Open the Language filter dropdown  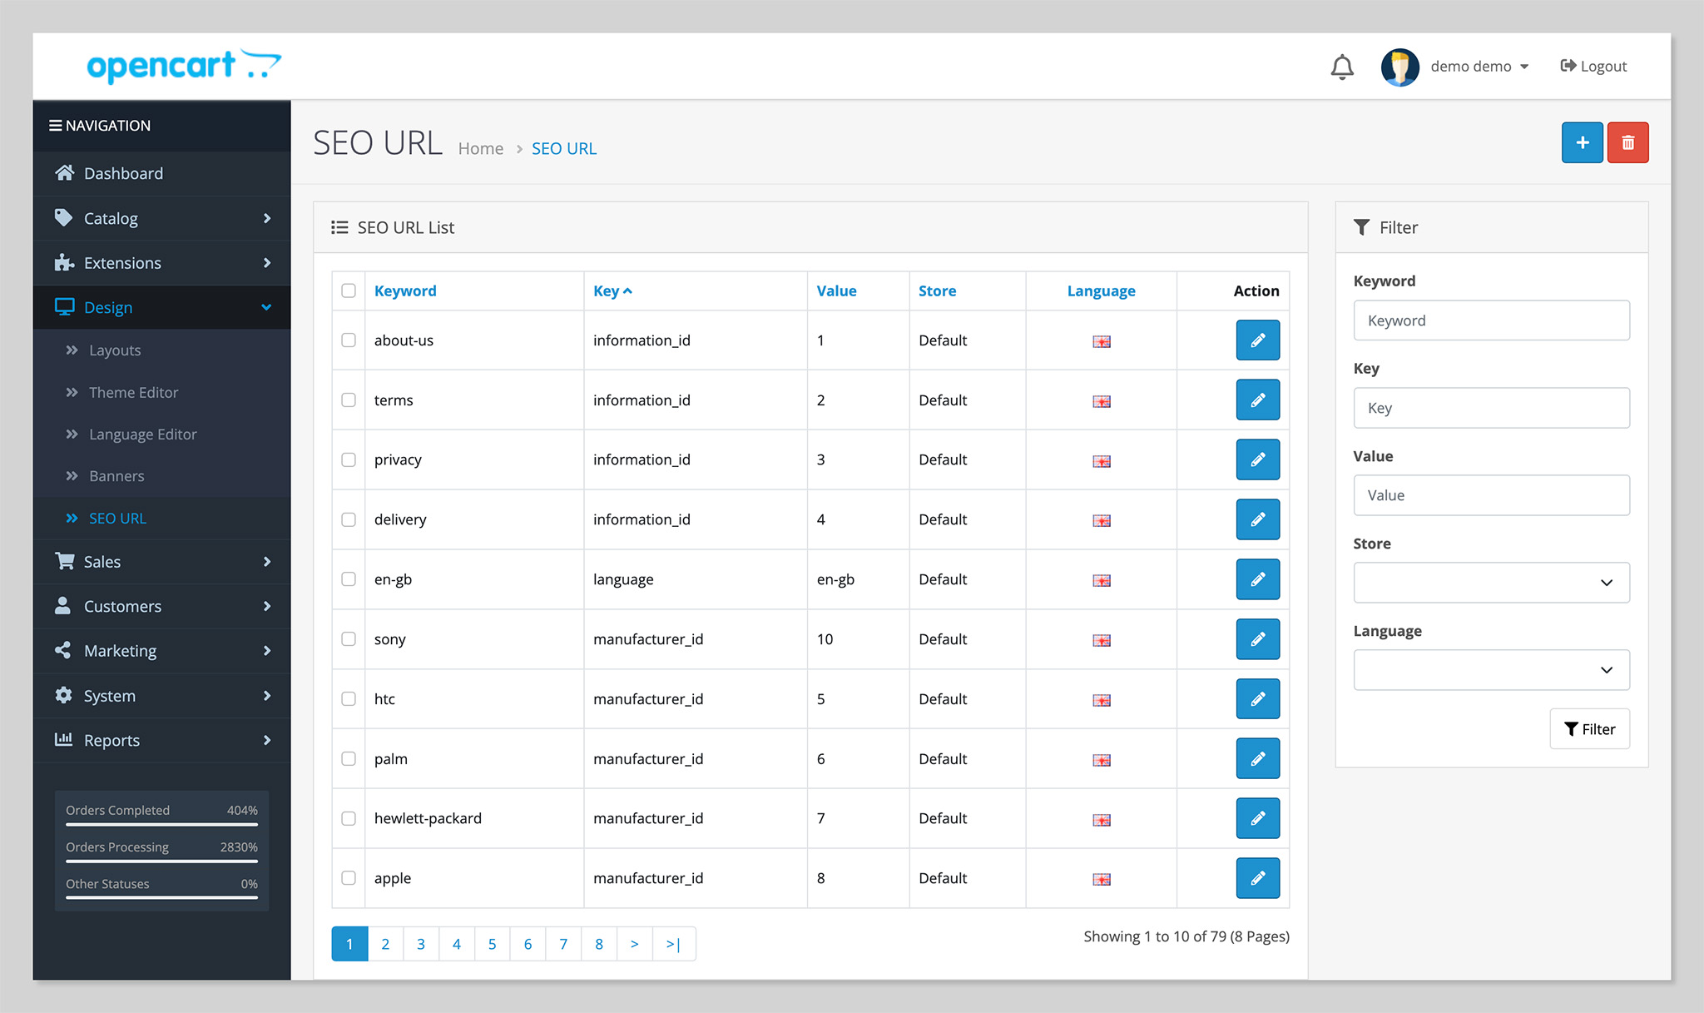(1491, 670)
